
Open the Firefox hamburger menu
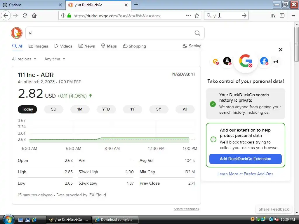(x=293, y=15)
